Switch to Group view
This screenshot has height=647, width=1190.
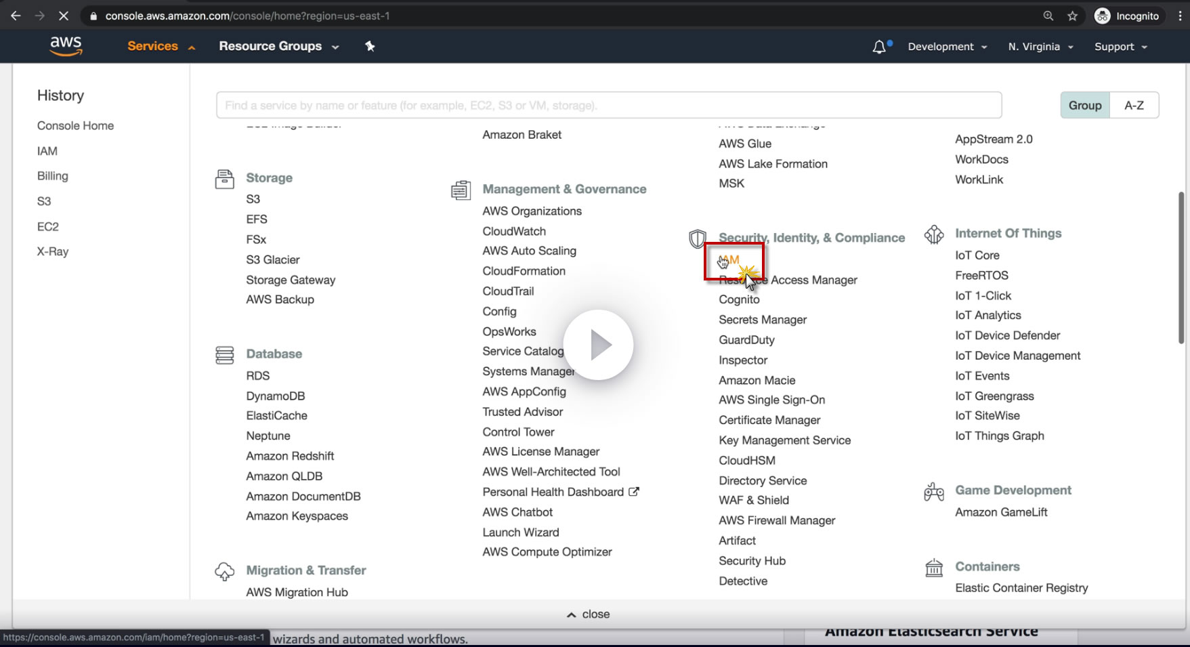pyautogui.click(x=1085, y=105)
